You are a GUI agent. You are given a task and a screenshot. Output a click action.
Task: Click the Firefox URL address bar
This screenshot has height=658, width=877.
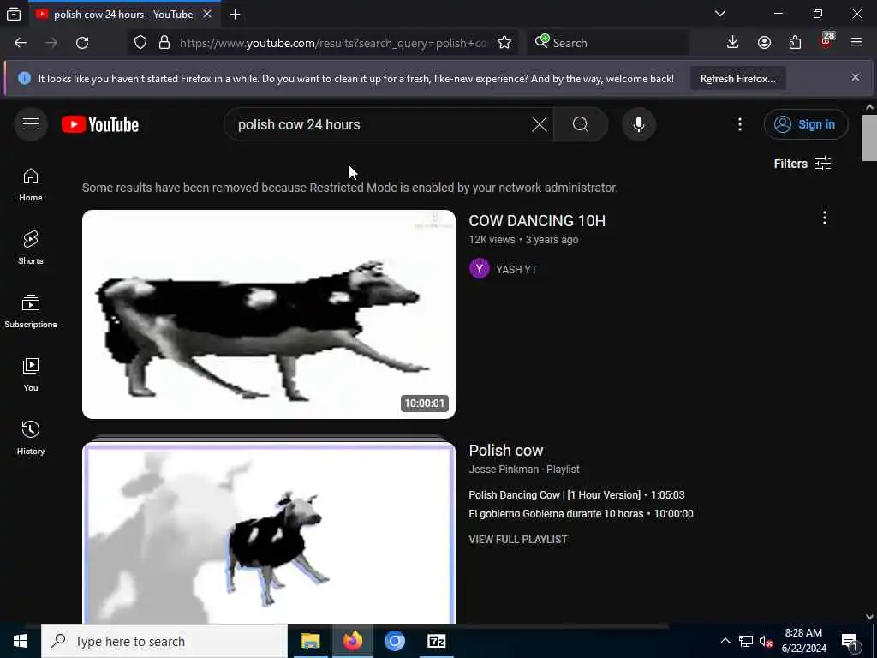pyautogui.click(x=333, y=43)
